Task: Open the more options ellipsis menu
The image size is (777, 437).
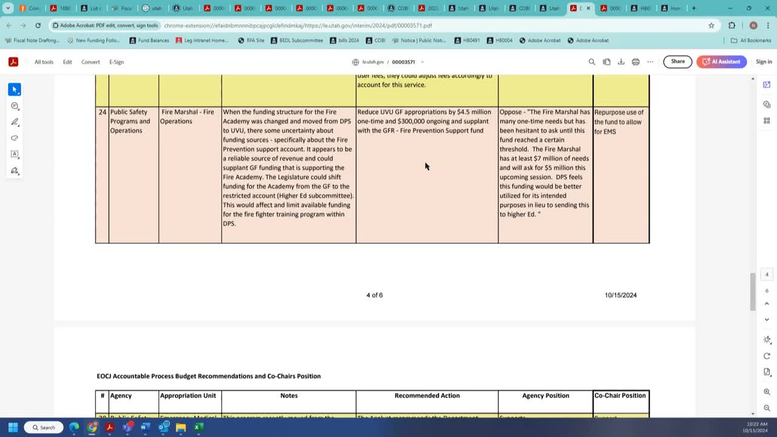Action: coord(650,62)
